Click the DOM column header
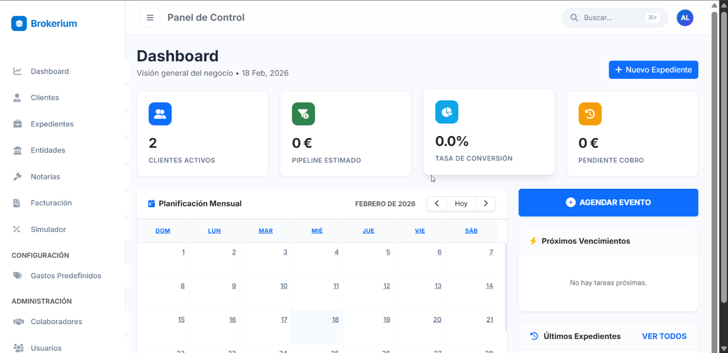This screenshot has height=353, width=728. pyautogui.click(x=163, y=231)
